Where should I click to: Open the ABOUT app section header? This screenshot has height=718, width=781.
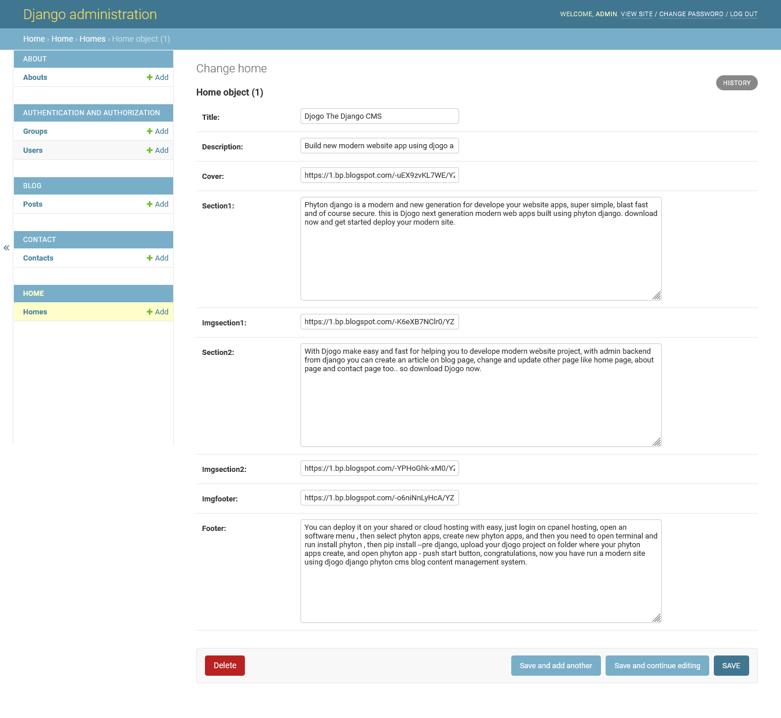pyautogui.click(x=35, y=59)
